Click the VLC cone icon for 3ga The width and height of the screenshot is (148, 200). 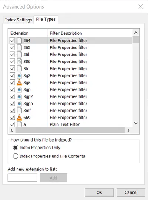click(19, 82)
